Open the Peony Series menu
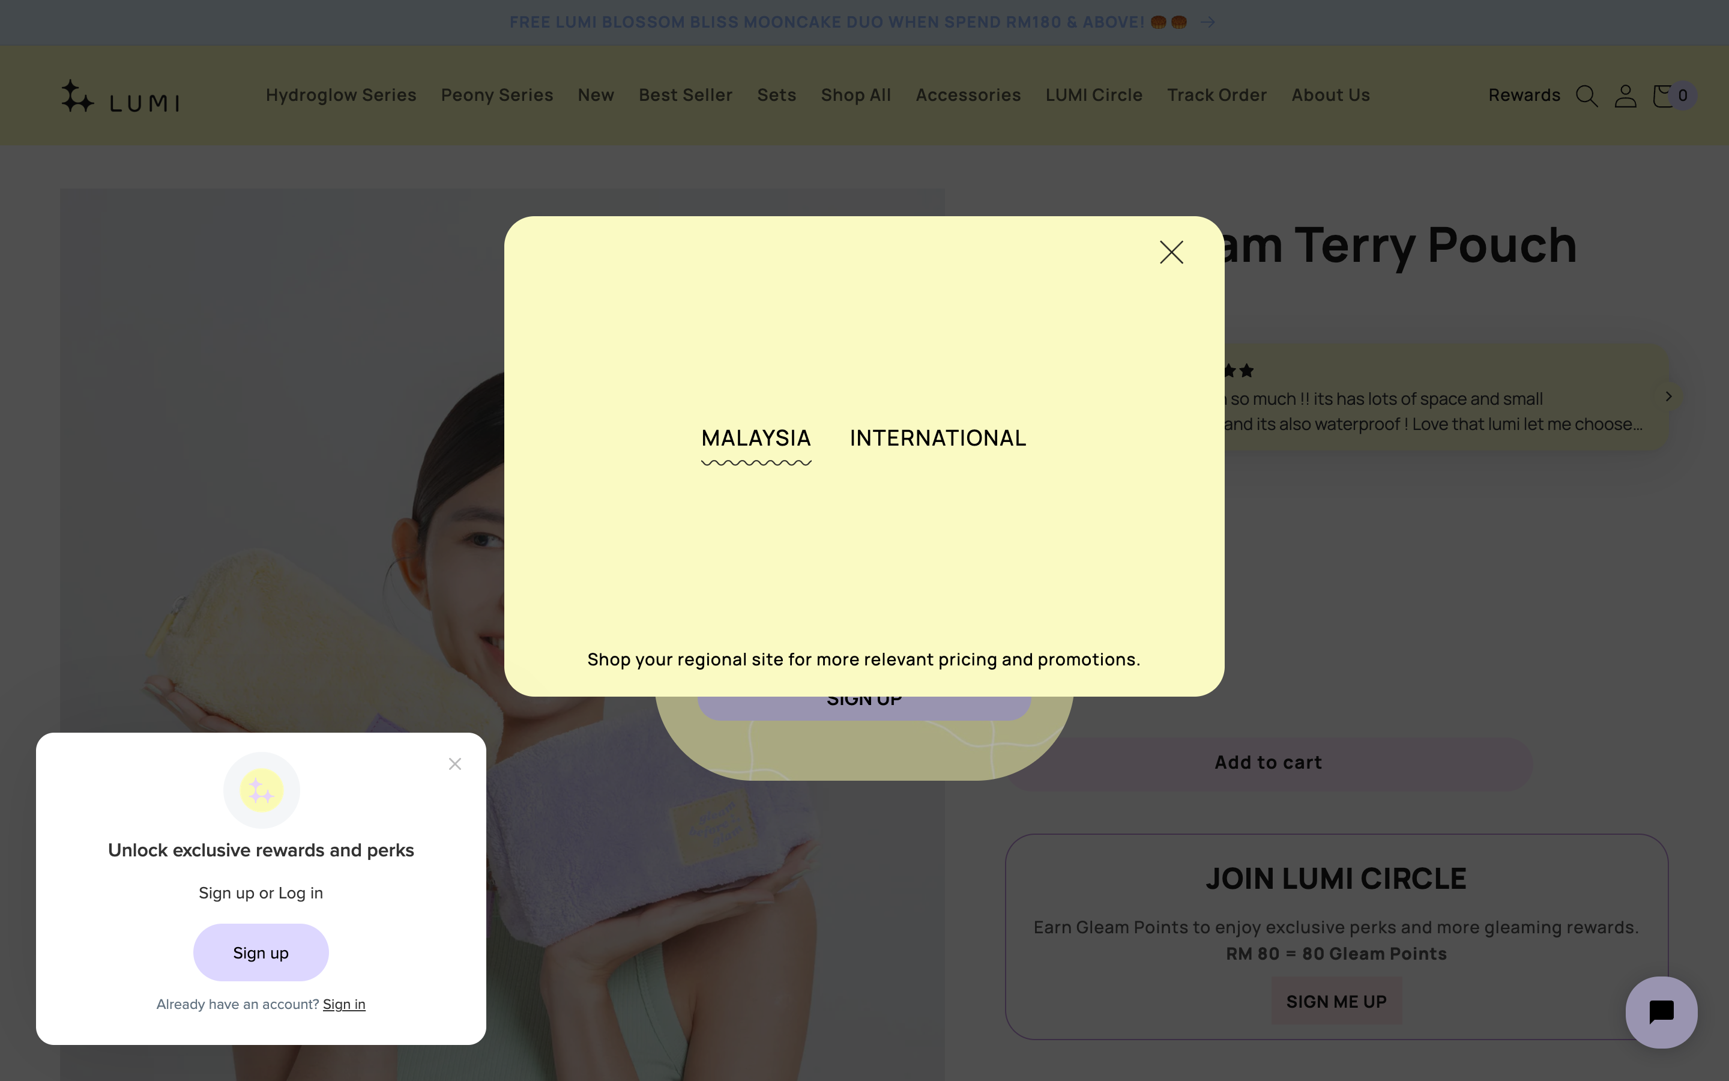The width and height of the screenshot is (1729, 1081). pos(496,95)
